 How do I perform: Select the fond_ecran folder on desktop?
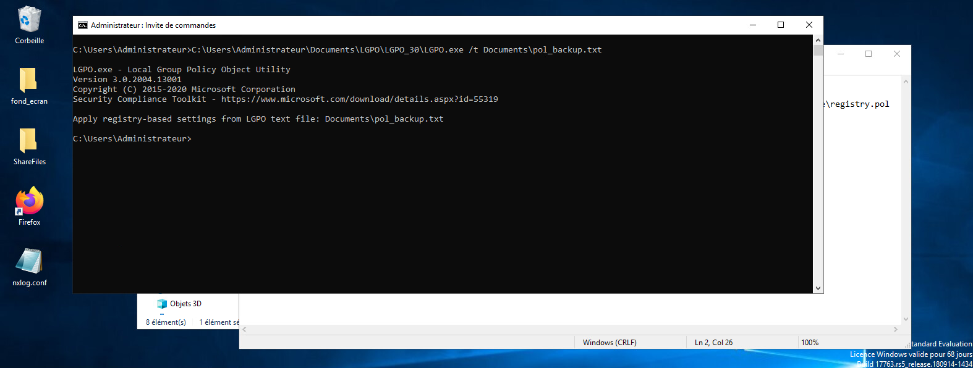click(x=29, y=81)
